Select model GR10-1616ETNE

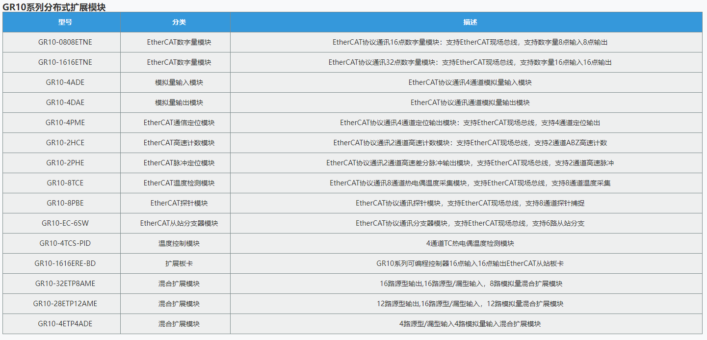click(65, 62)
